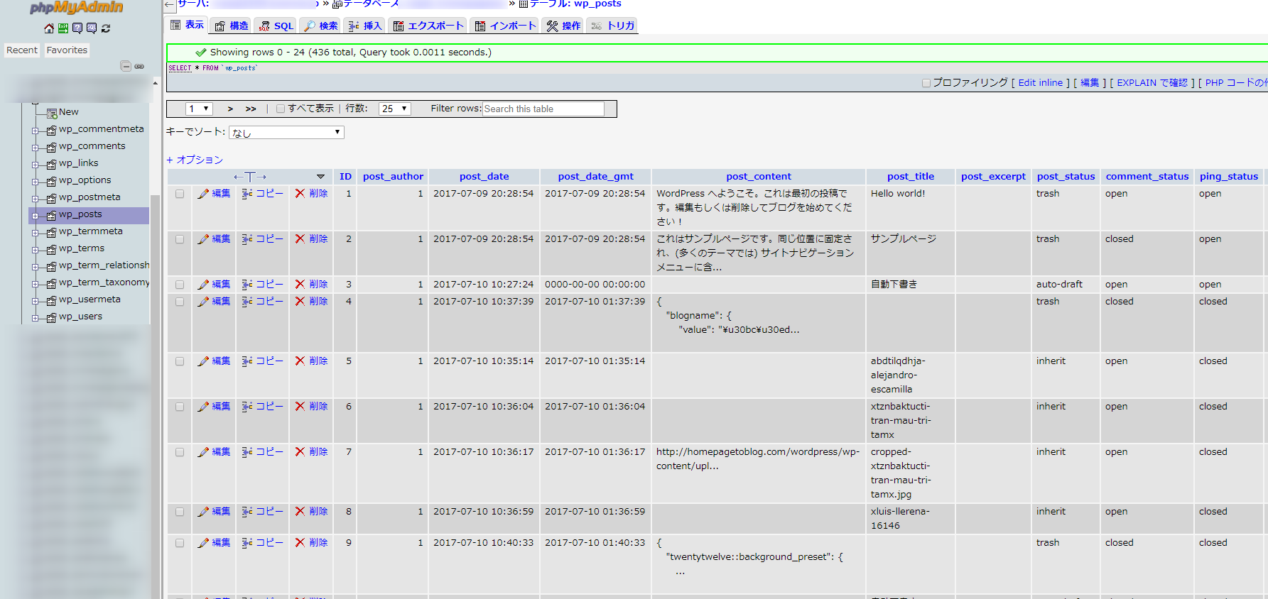1268x599 pixels.
Task: Expand the wp_links tree node
Action: click(x=35, y=165)
